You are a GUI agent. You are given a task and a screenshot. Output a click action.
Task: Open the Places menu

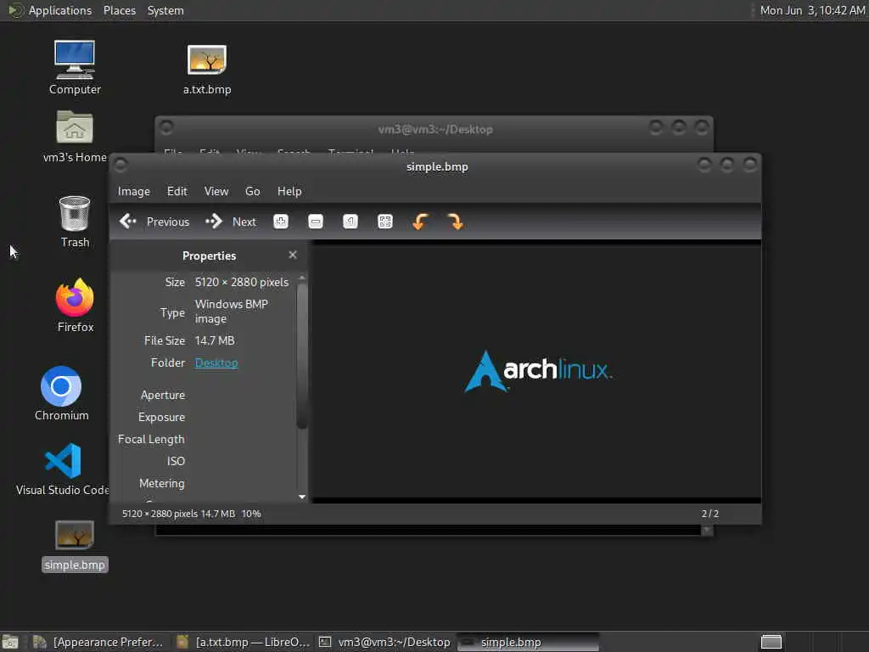tap(120, 10)
